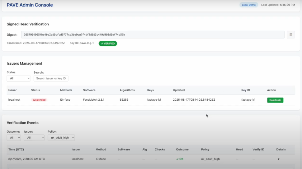Click the Action column header

click(x=271, y=90)
